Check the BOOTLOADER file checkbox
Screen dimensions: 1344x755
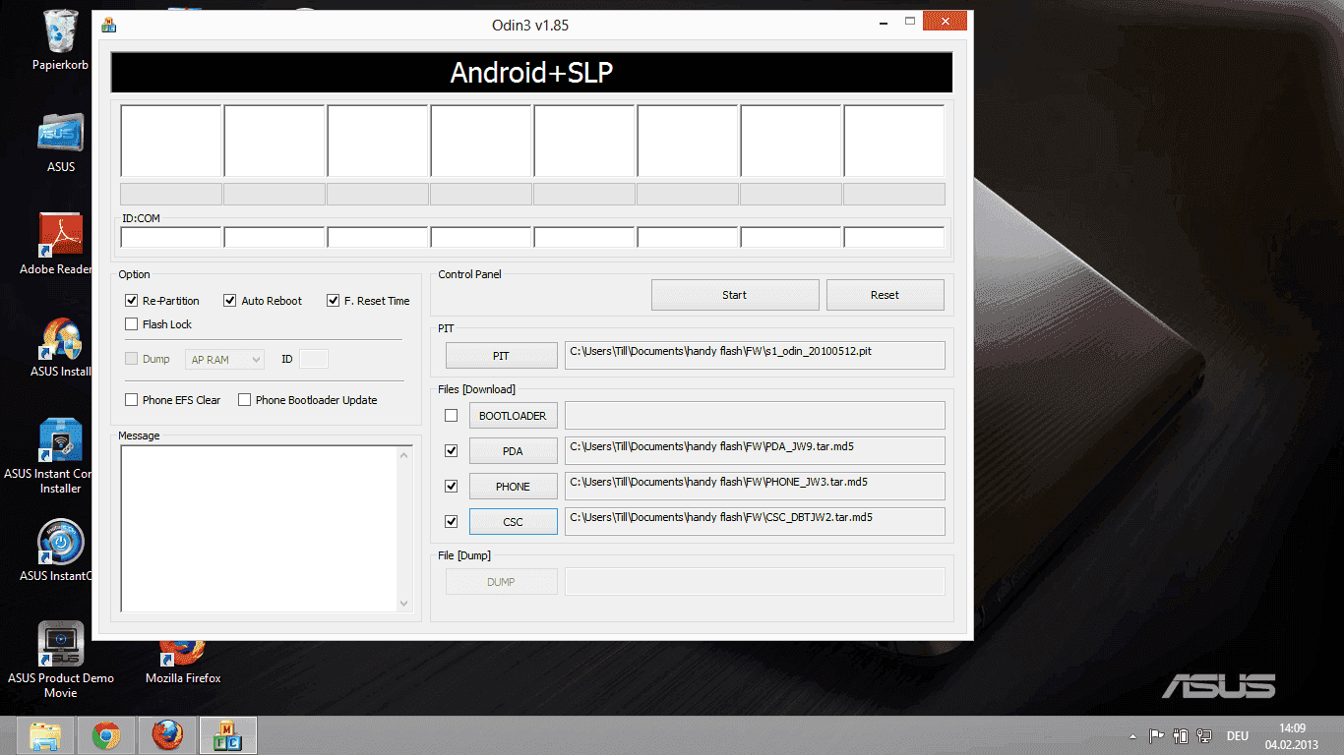[452, 416]
